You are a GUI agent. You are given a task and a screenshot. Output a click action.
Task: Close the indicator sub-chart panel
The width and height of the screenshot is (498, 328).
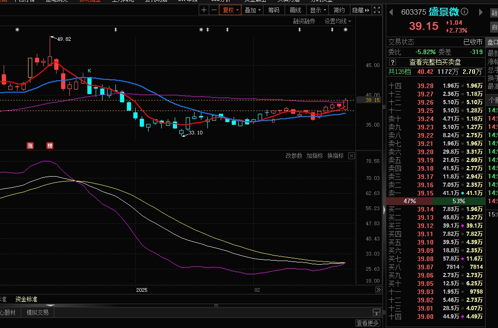(351, 156)
